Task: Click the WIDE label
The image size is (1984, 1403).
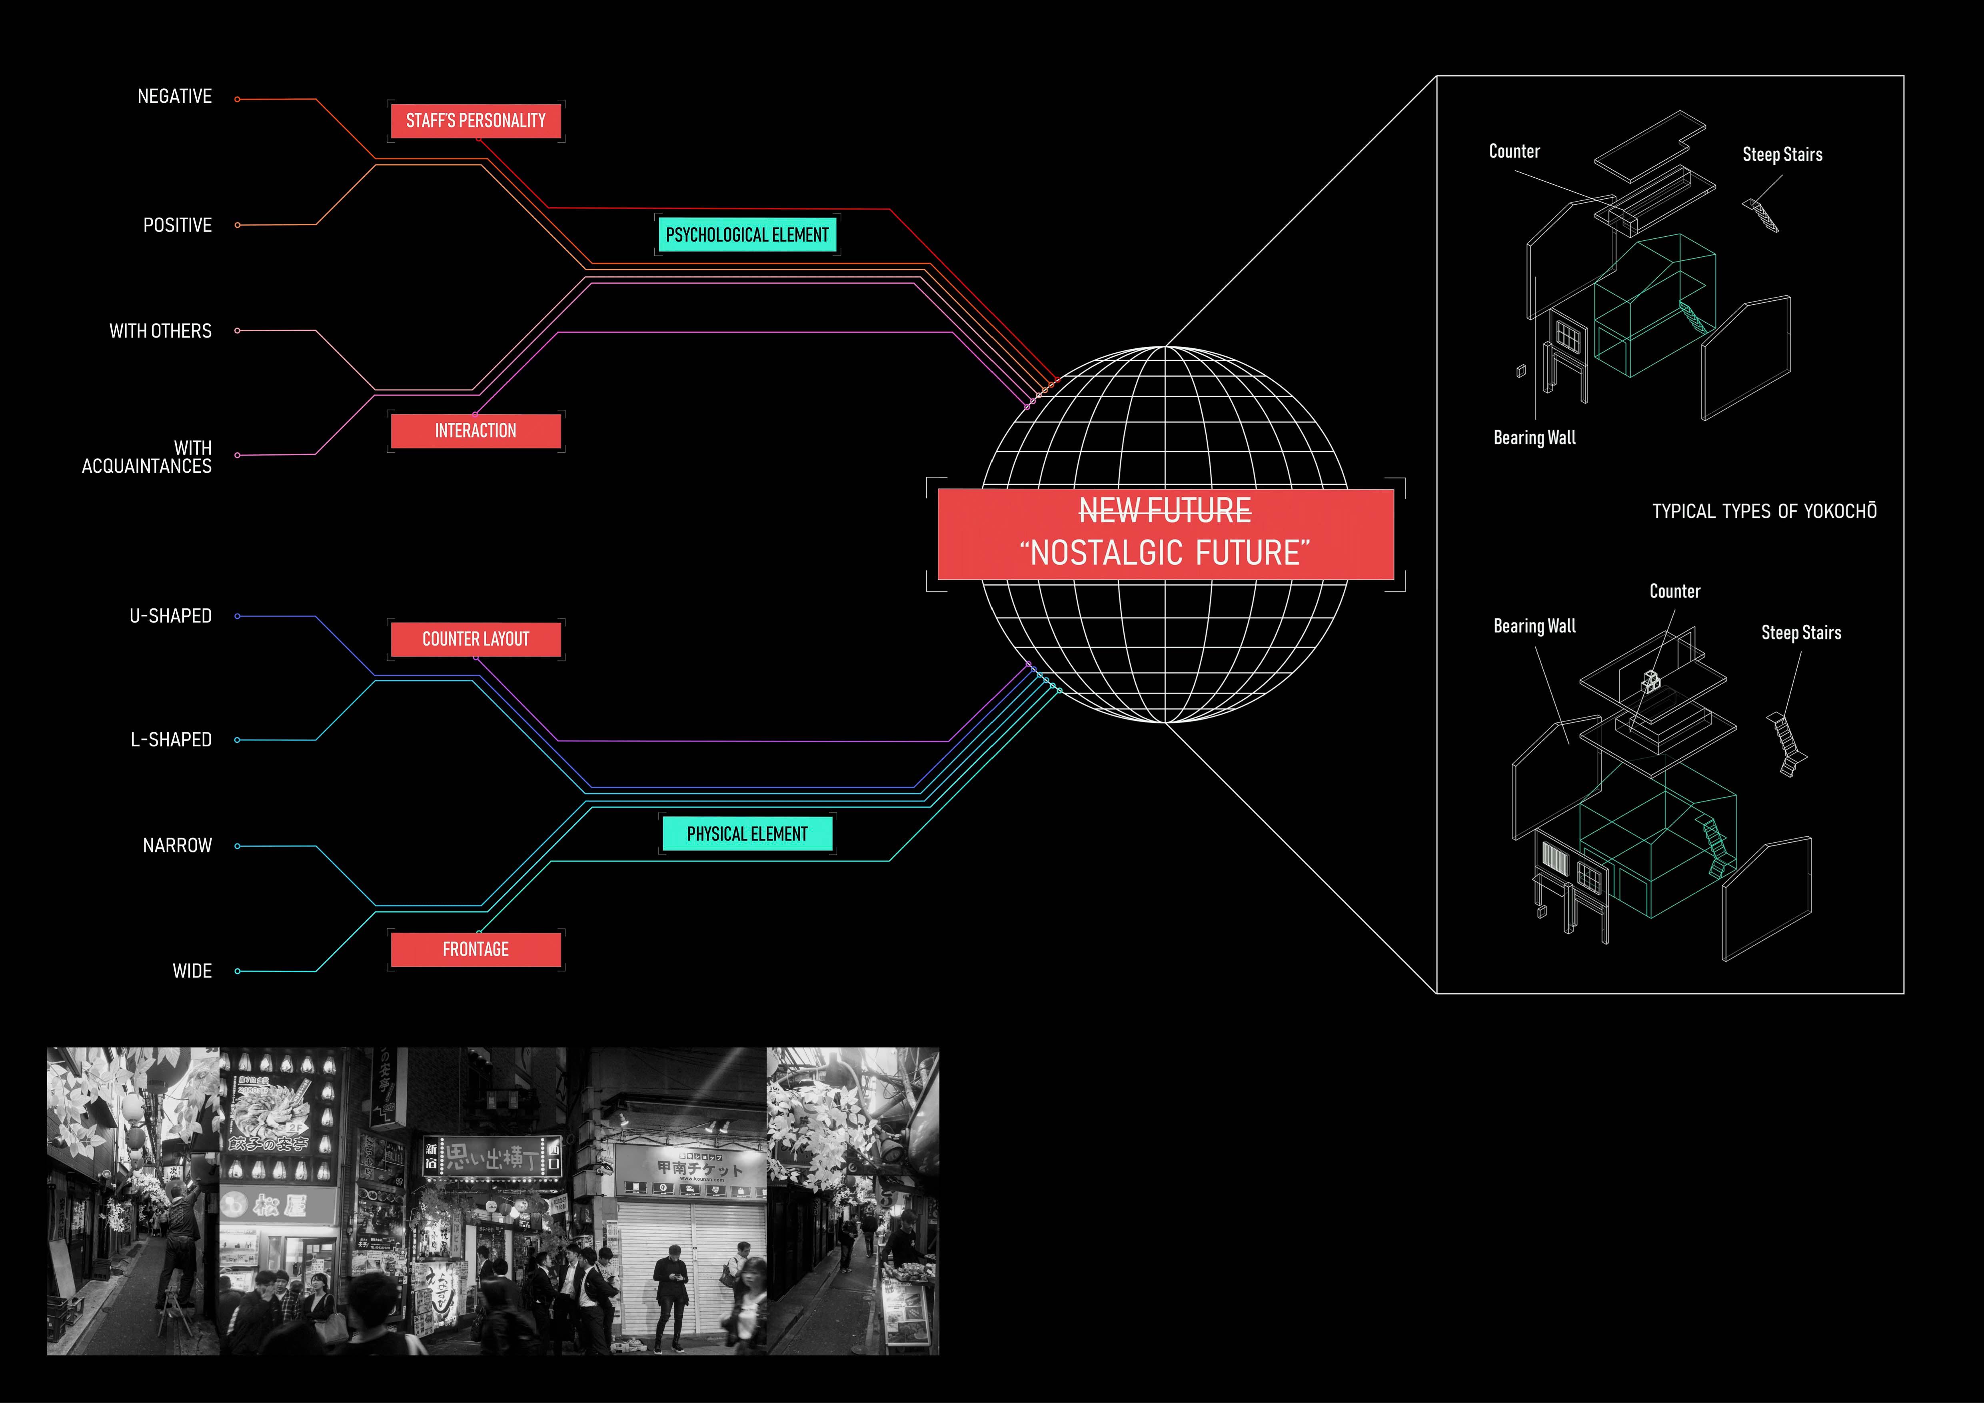Action: click(x=192, y=971)
